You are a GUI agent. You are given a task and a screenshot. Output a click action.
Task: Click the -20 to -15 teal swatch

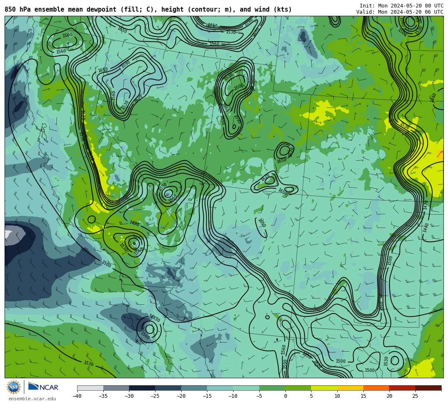point(194,388)
